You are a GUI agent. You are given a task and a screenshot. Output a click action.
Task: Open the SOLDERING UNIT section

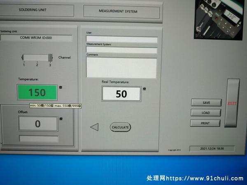point(36,10)
